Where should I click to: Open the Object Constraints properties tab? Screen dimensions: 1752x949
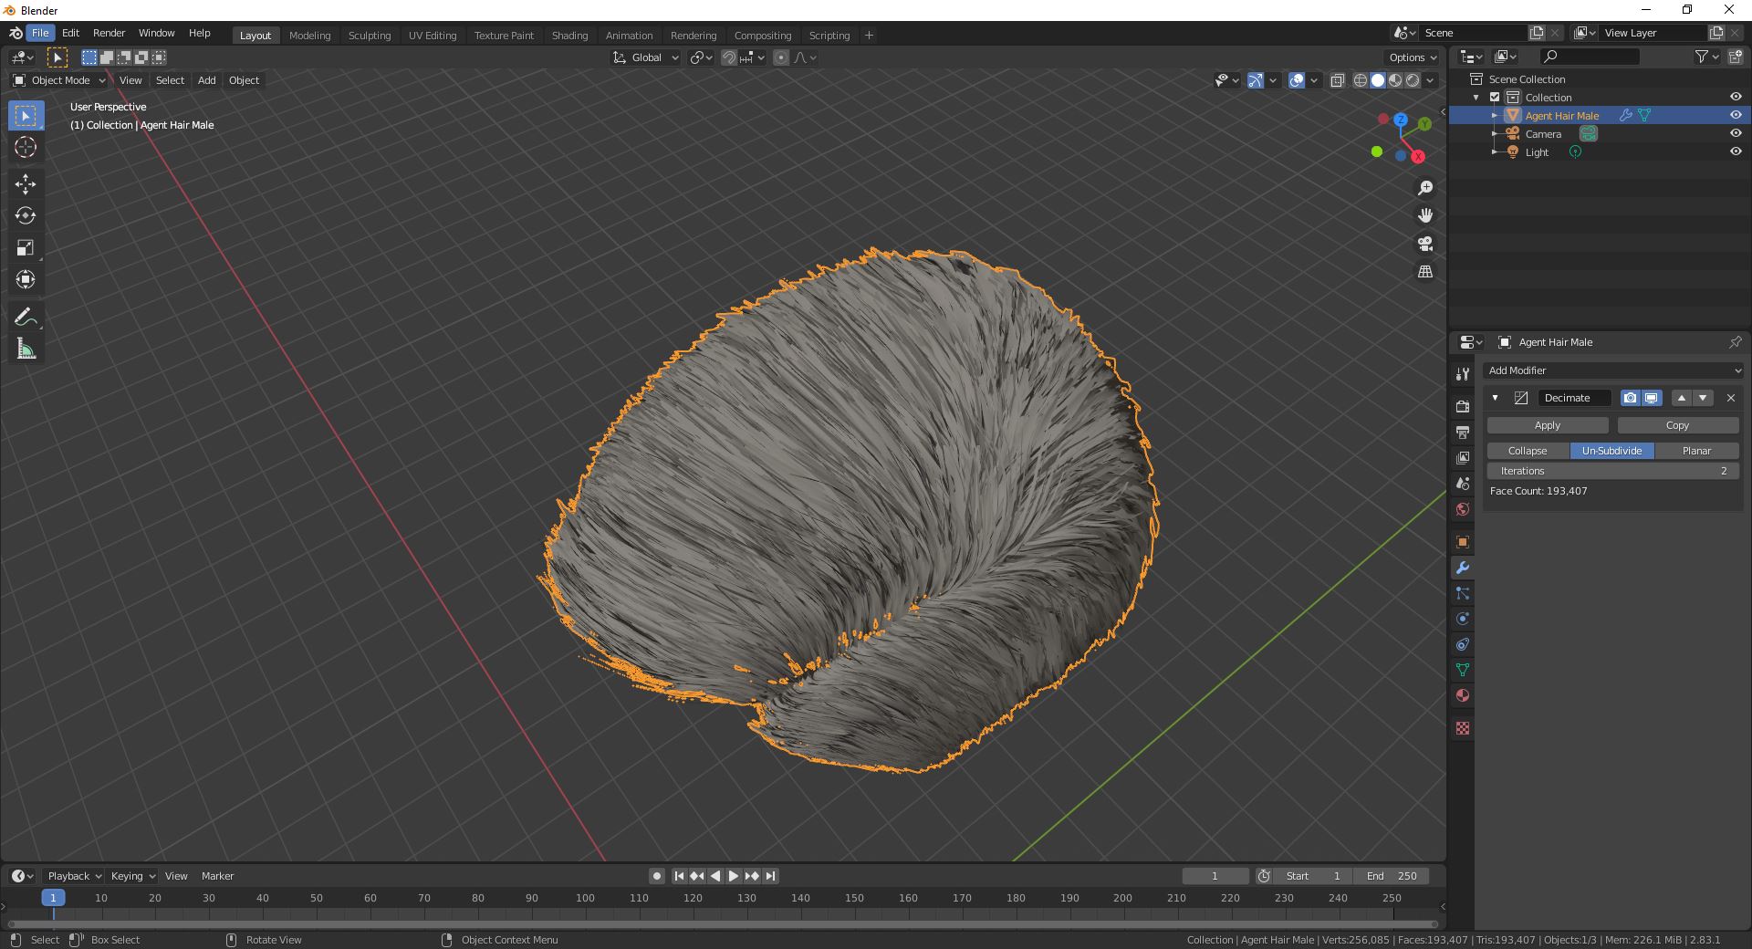tap(1463, 644)
